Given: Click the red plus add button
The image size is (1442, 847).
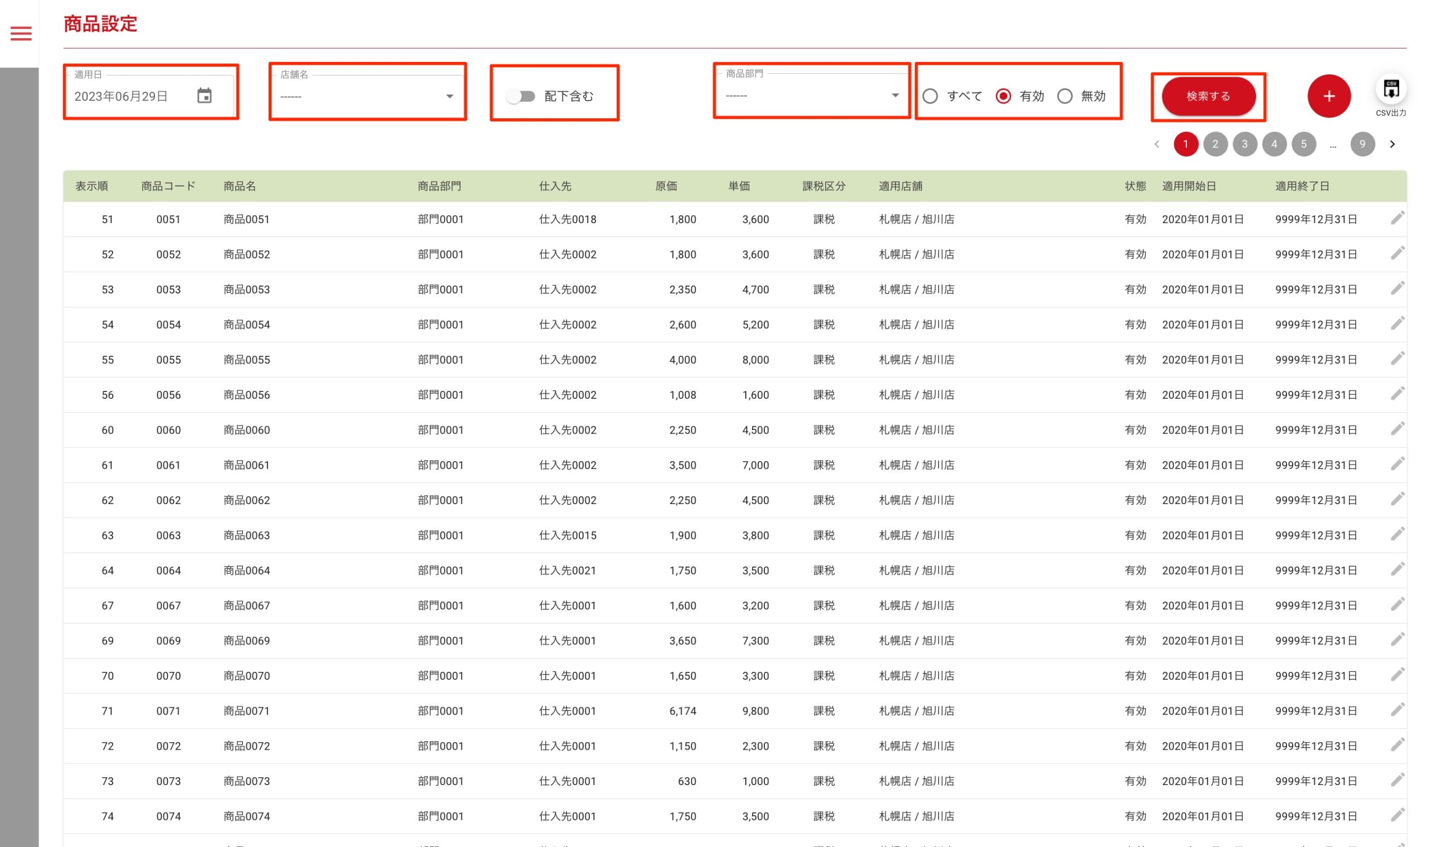Looking at the screenshot, I should click(x=1328, y=96).
